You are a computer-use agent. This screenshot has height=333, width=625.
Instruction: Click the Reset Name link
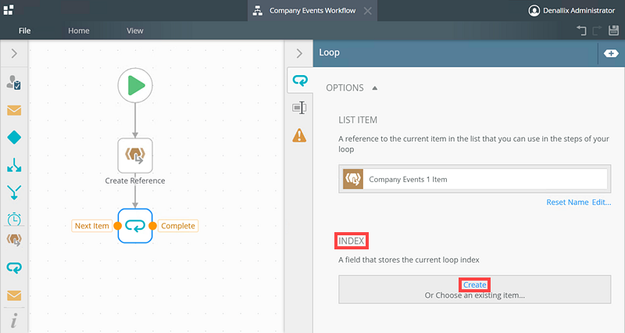point(567,202)
